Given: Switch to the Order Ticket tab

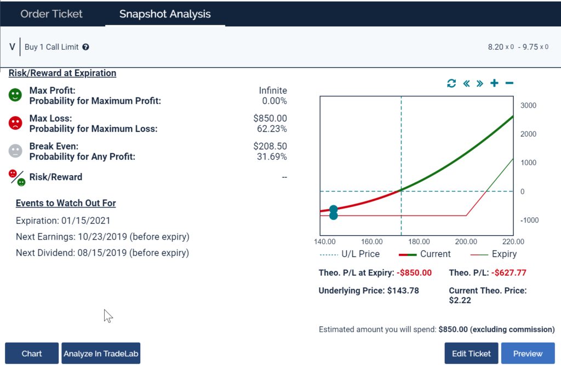Looking at the screenshot, I should (x=51, y=14).
